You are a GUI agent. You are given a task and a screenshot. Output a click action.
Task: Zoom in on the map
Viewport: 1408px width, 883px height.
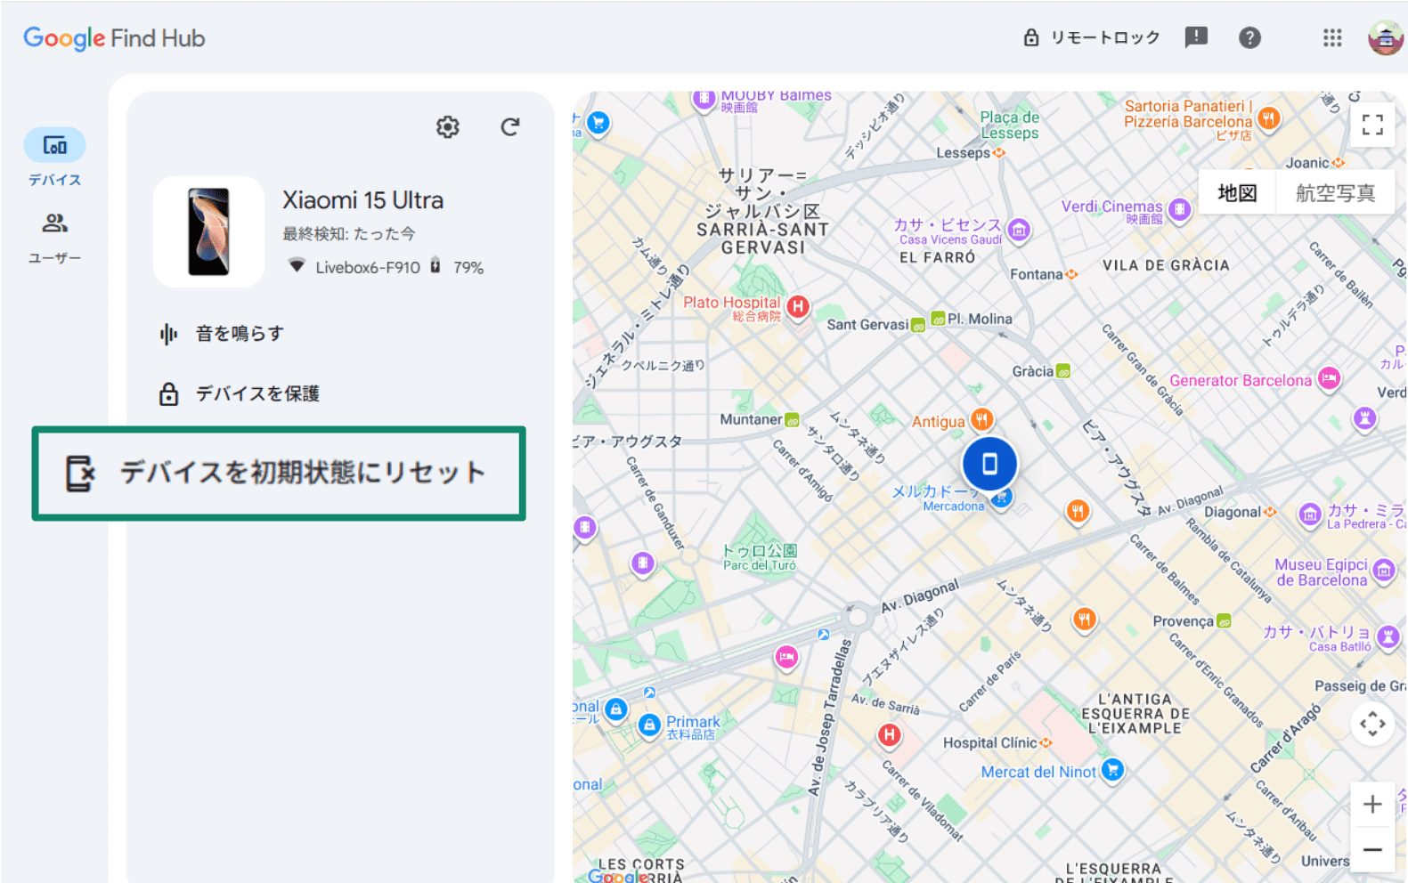[1372, 804]
